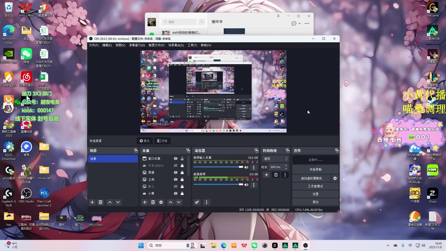Show the 文本 (GDI+) source via eye icon
The image size is (446, 251).
coord(176,165)
